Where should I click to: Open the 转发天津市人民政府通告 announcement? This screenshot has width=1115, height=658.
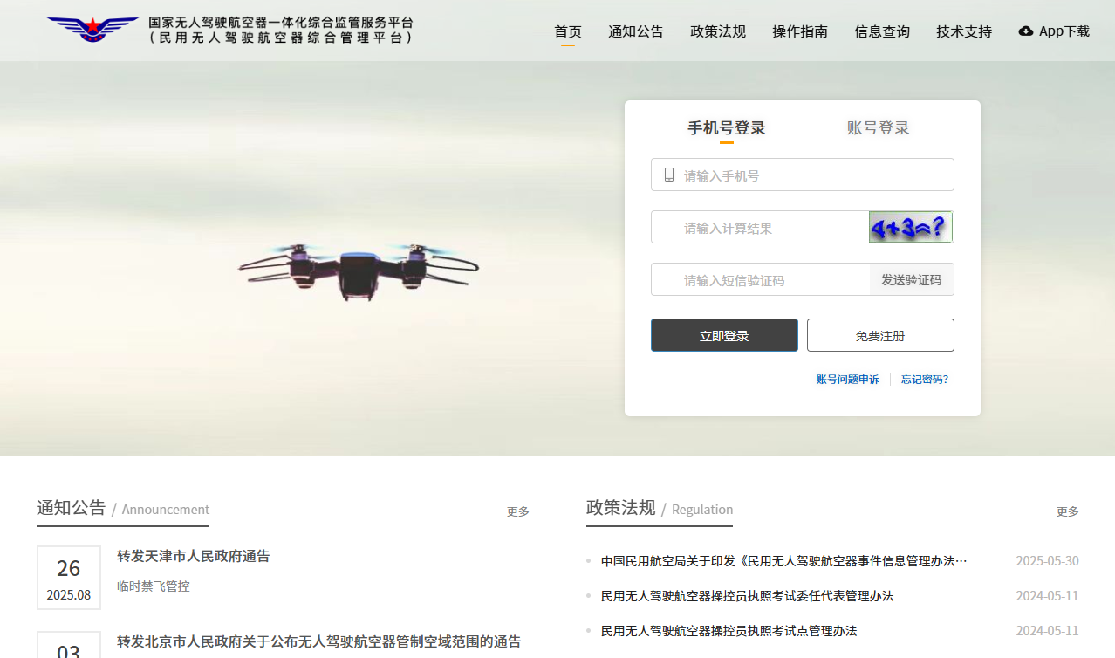193,556
